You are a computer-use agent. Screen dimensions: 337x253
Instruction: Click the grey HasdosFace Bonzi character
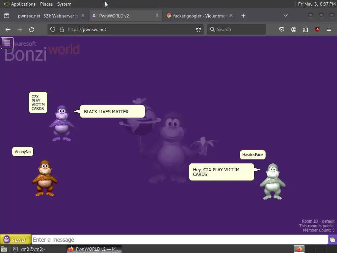273,182
